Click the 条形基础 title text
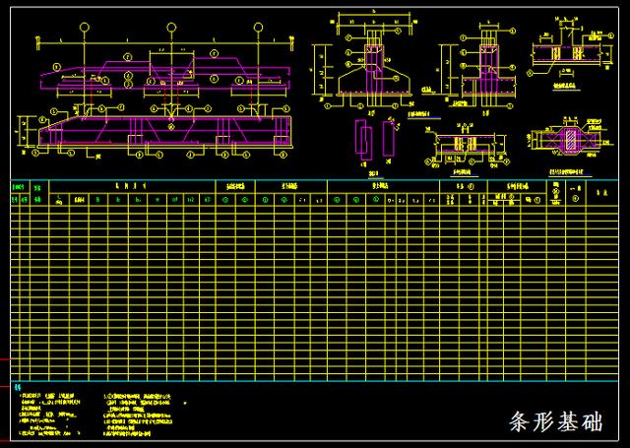The height and width of the screenshot is (448, 630). (556, 421)
